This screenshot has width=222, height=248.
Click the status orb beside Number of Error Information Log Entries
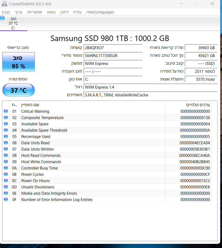coord(6,199)
